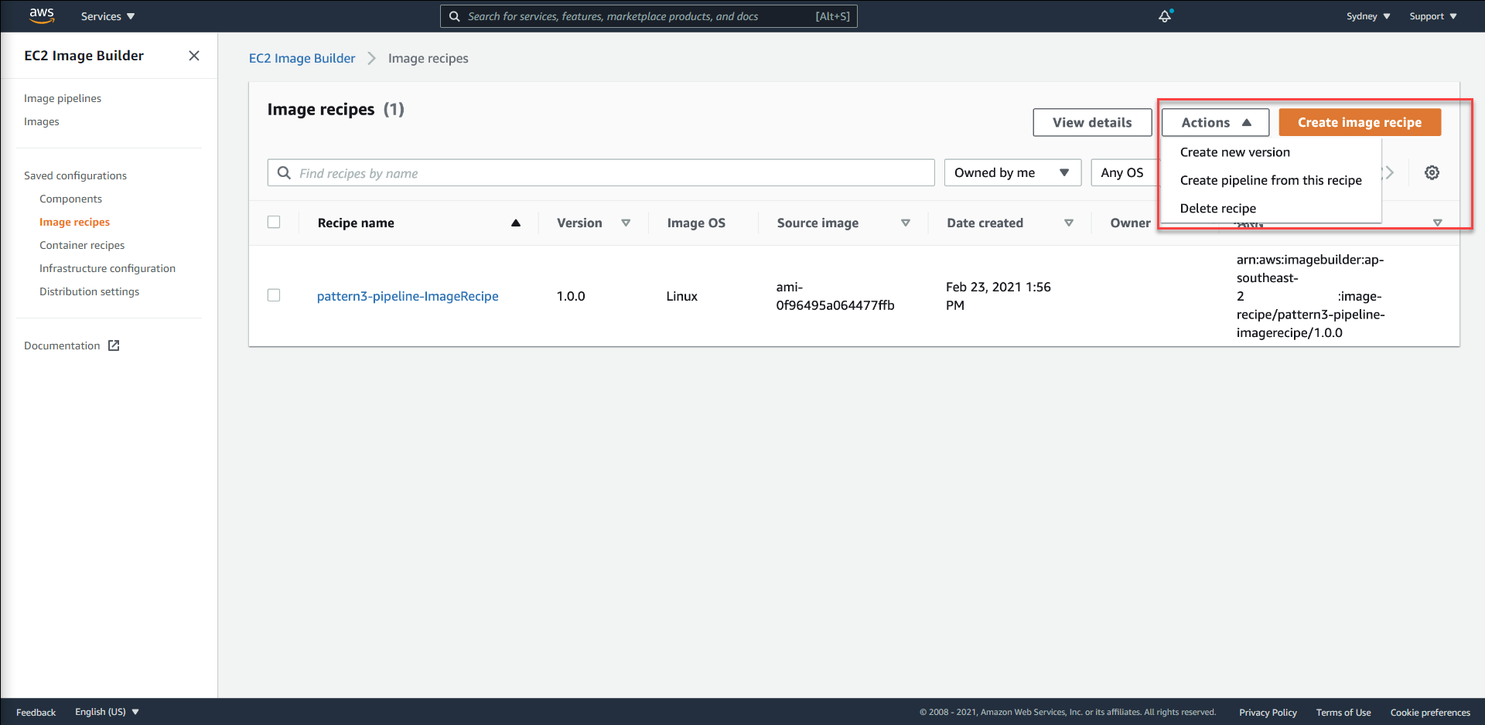This screenshot has width=1485, height=725.
Task: Click the Create image recipe button
Action: 1359,122
